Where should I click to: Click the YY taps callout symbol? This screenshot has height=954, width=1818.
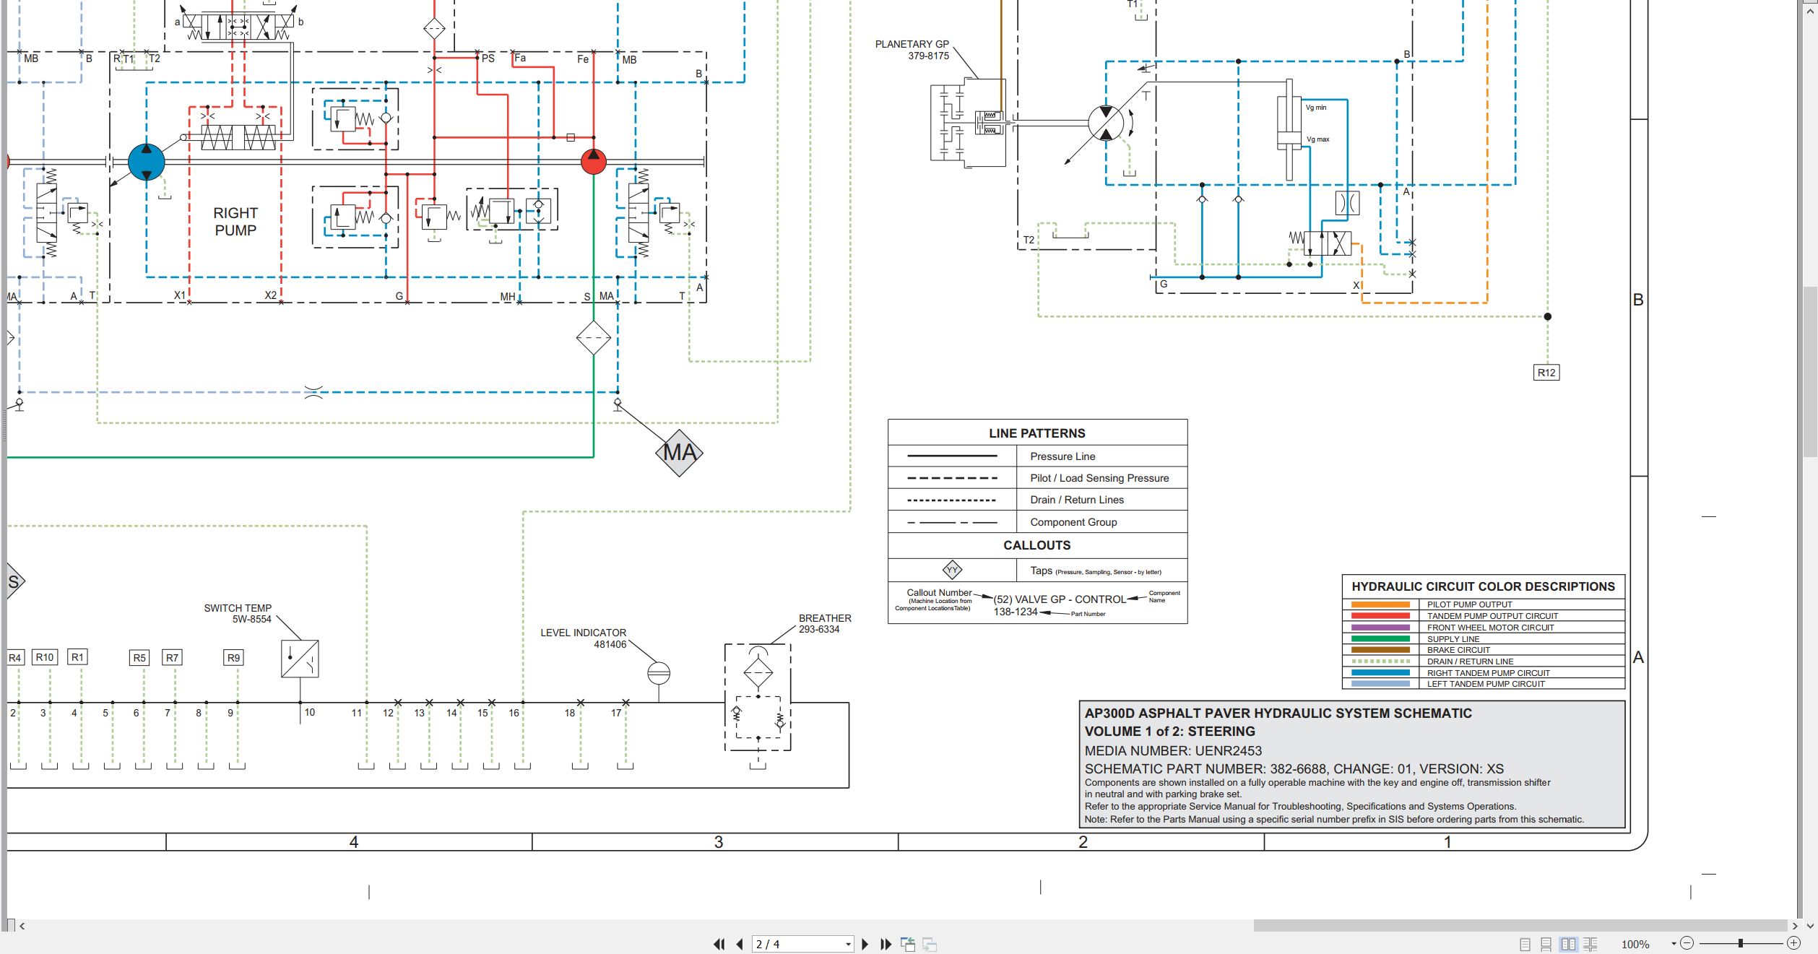tap(952, 570)
